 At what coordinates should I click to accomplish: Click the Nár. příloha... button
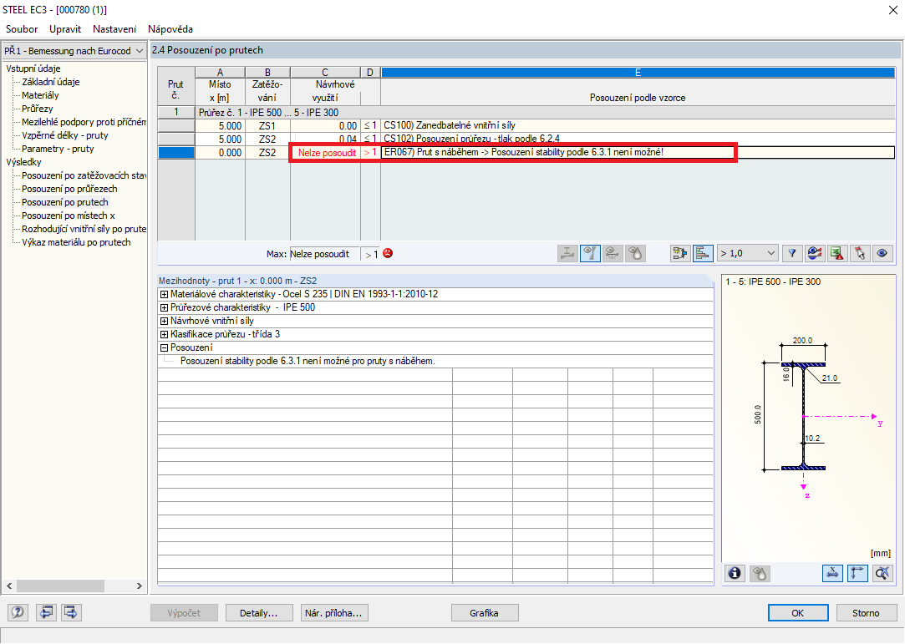[334, 613]
